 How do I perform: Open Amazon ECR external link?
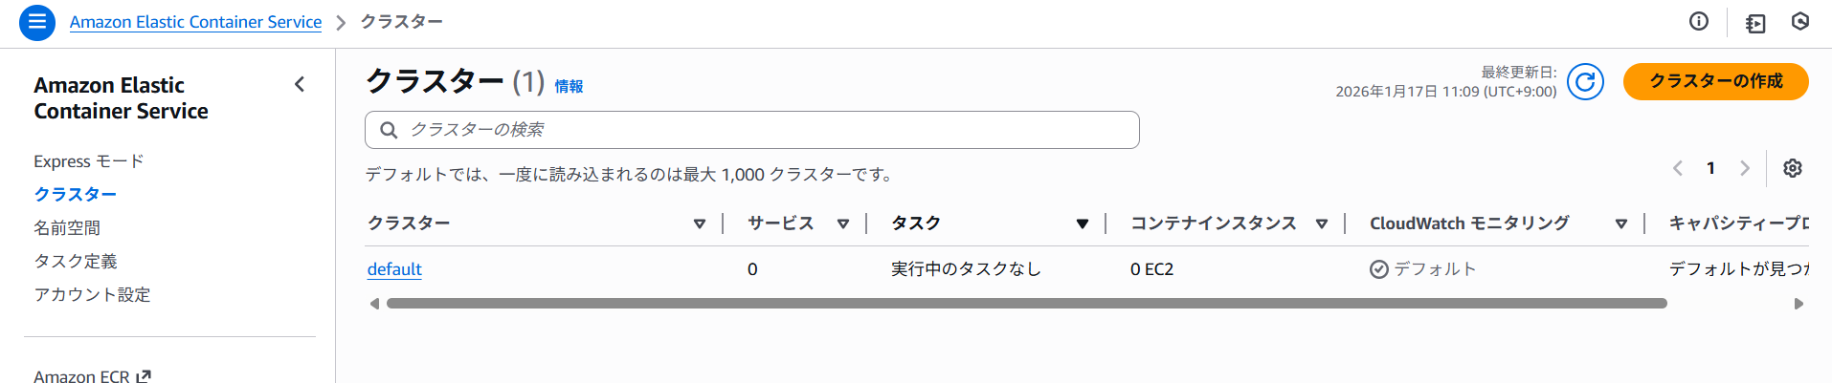point(92,376)
